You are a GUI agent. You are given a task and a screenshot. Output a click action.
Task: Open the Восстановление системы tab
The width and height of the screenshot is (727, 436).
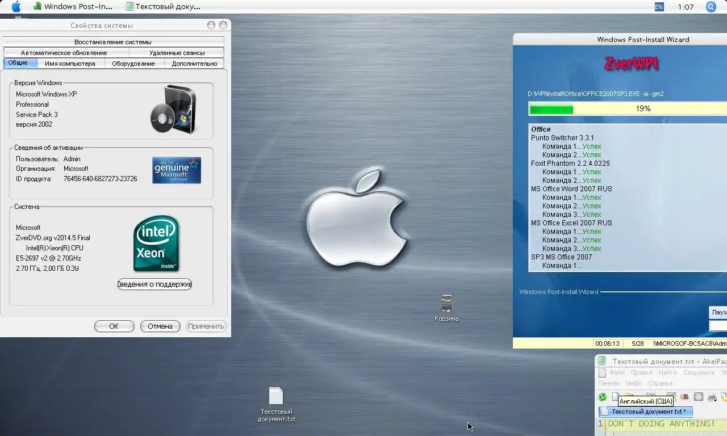click(x=113, y=42)
